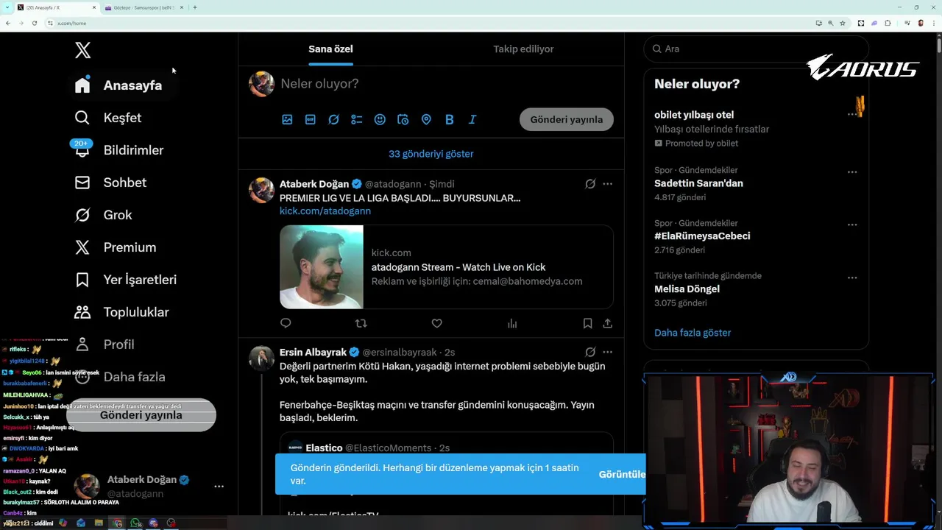Open more options for #ElaRümeysaCebeci trend
The width and height of the screenshot is (942, 530).
pos(852,225)
